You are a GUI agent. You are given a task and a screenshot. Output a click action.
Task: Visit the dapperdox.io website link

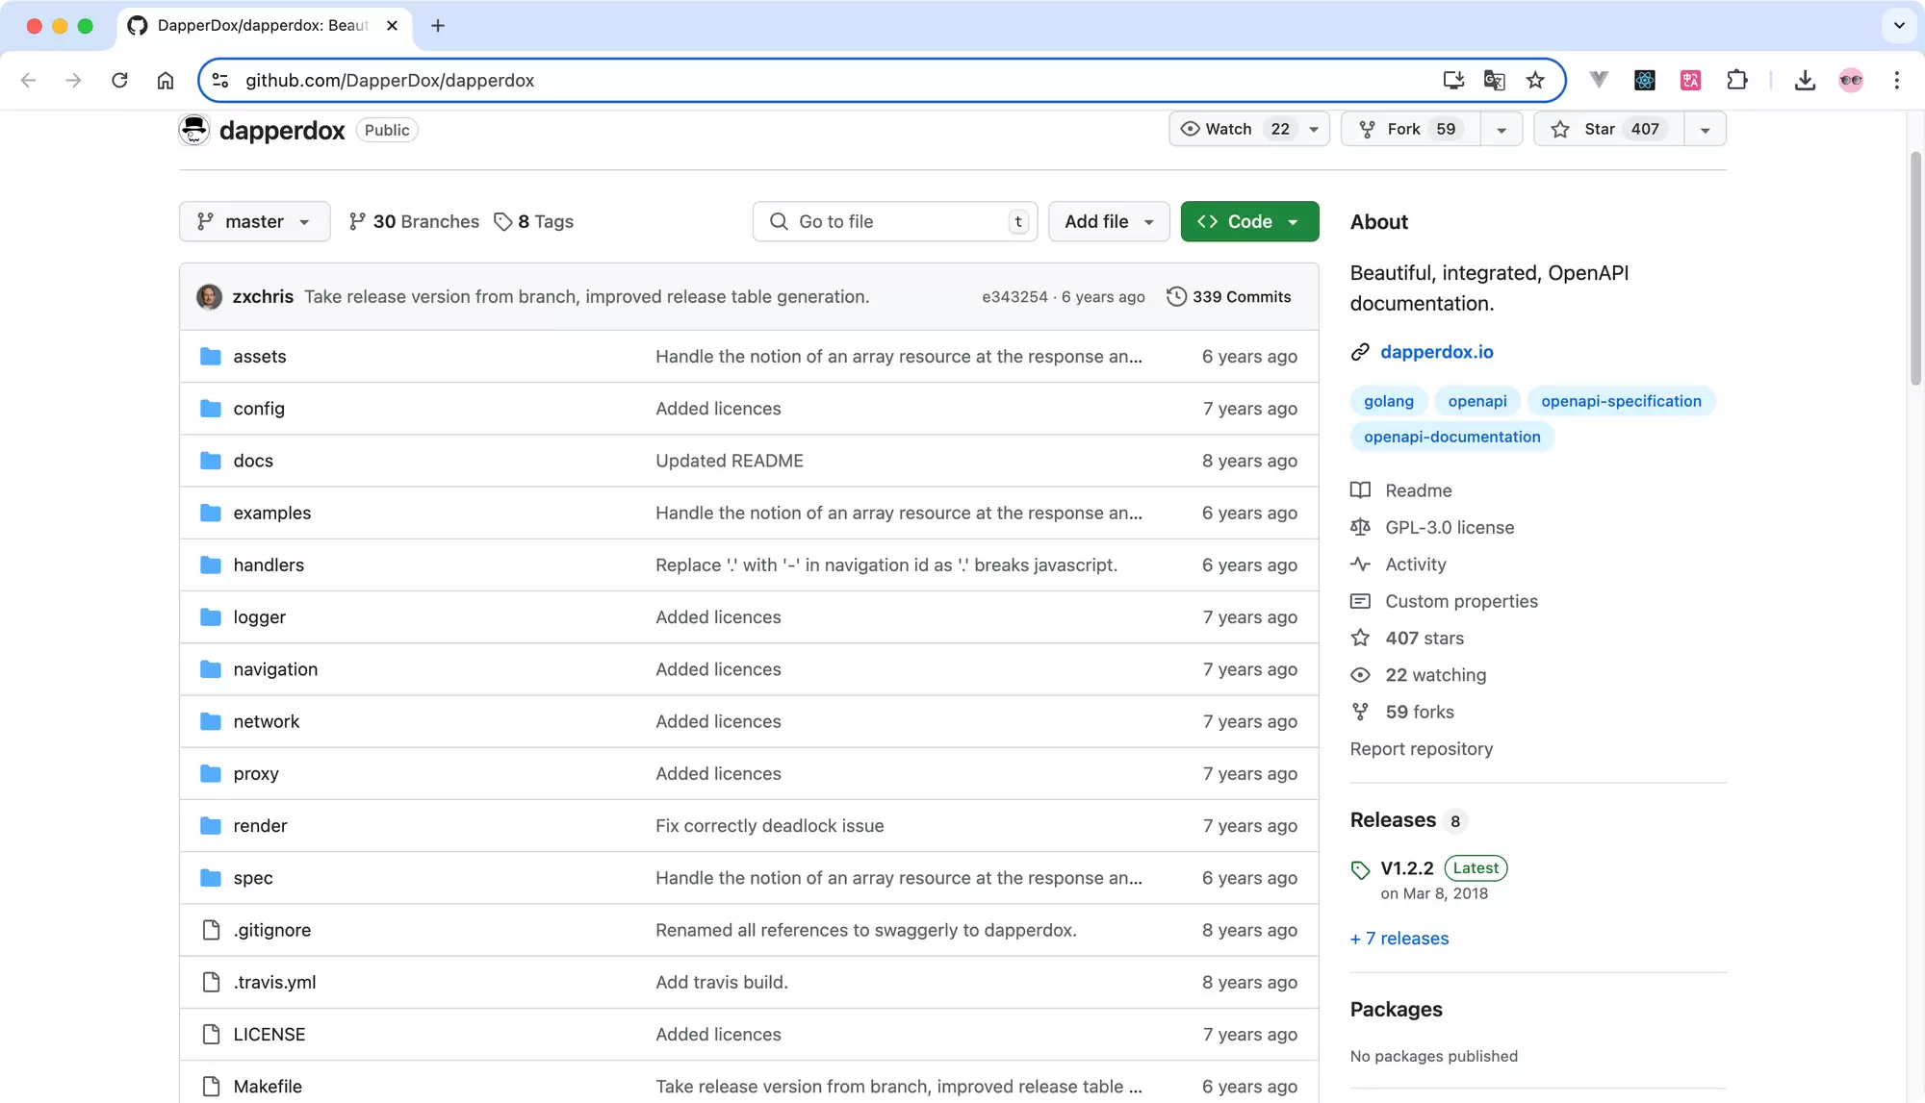(1436, 352)
